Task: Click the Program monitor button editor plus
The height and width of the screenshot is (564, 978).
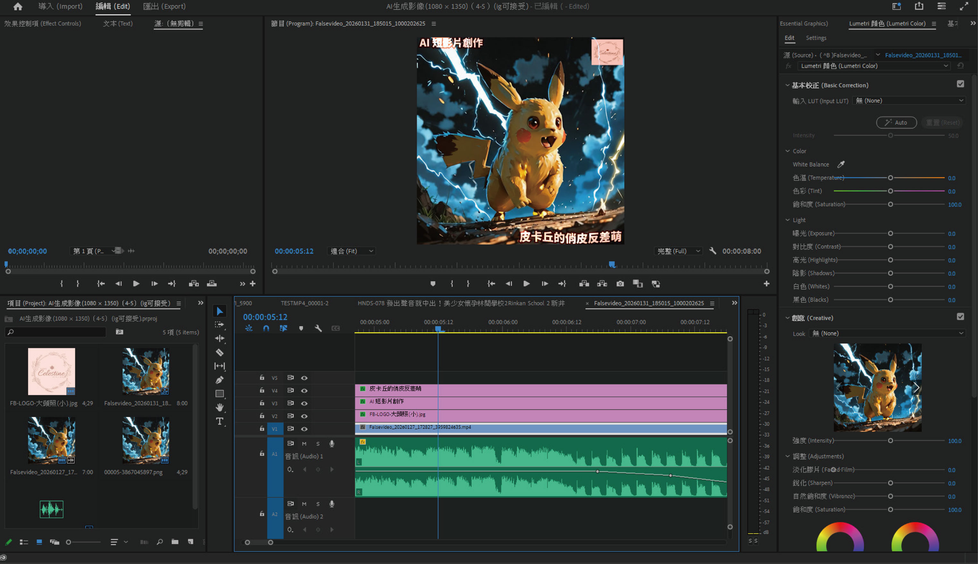Action: click(766, 284)
